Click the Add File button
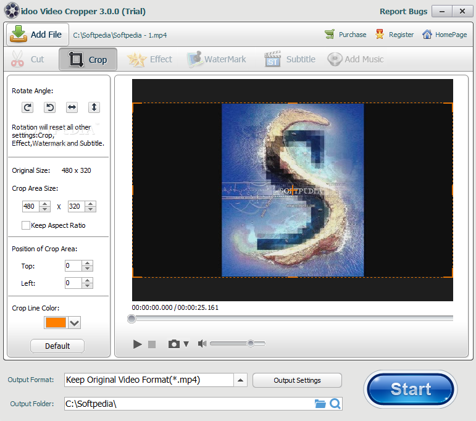Image resolution: width=476 pixels, height=421 pixels. click(38, 35)
